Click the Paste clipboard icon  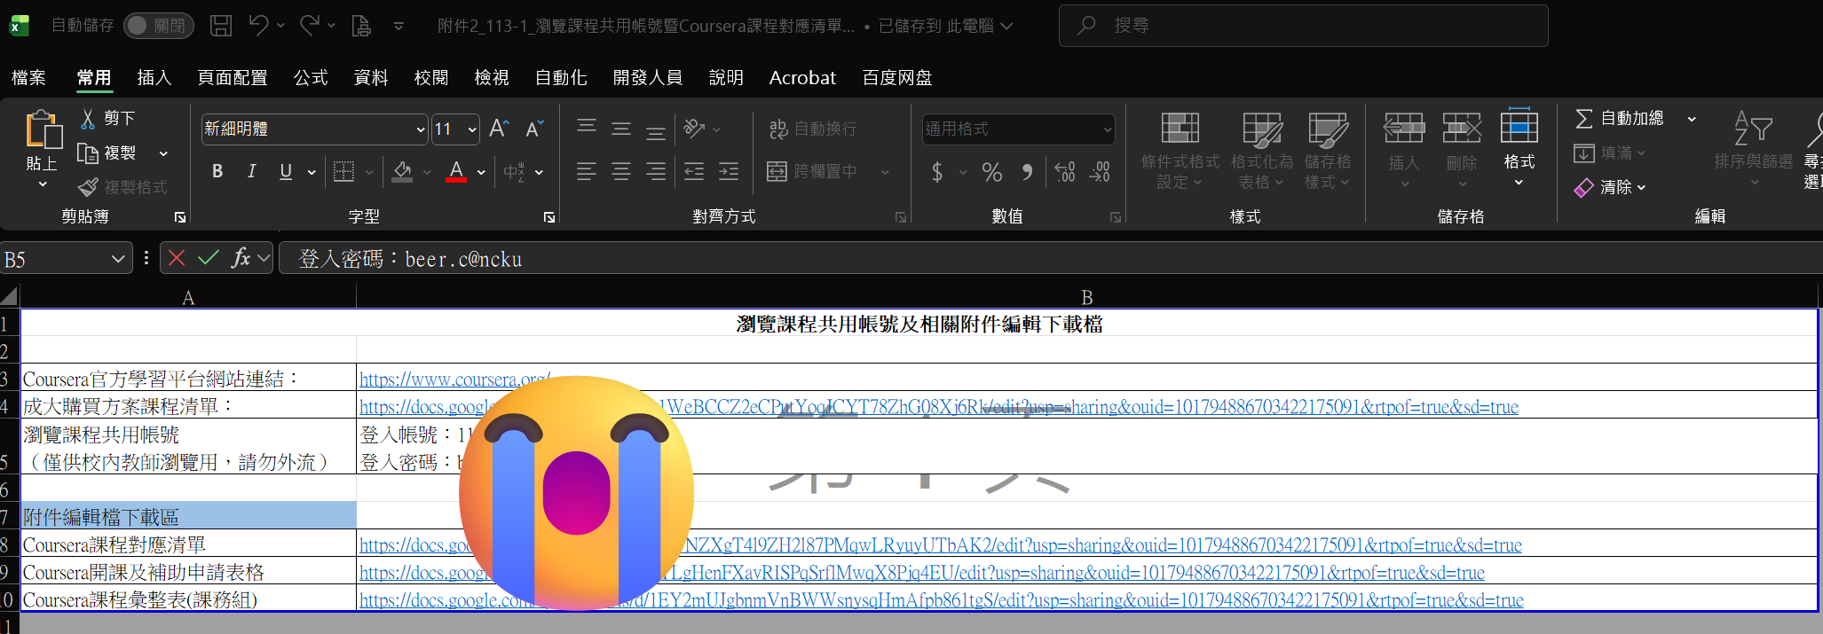(43, 129)
